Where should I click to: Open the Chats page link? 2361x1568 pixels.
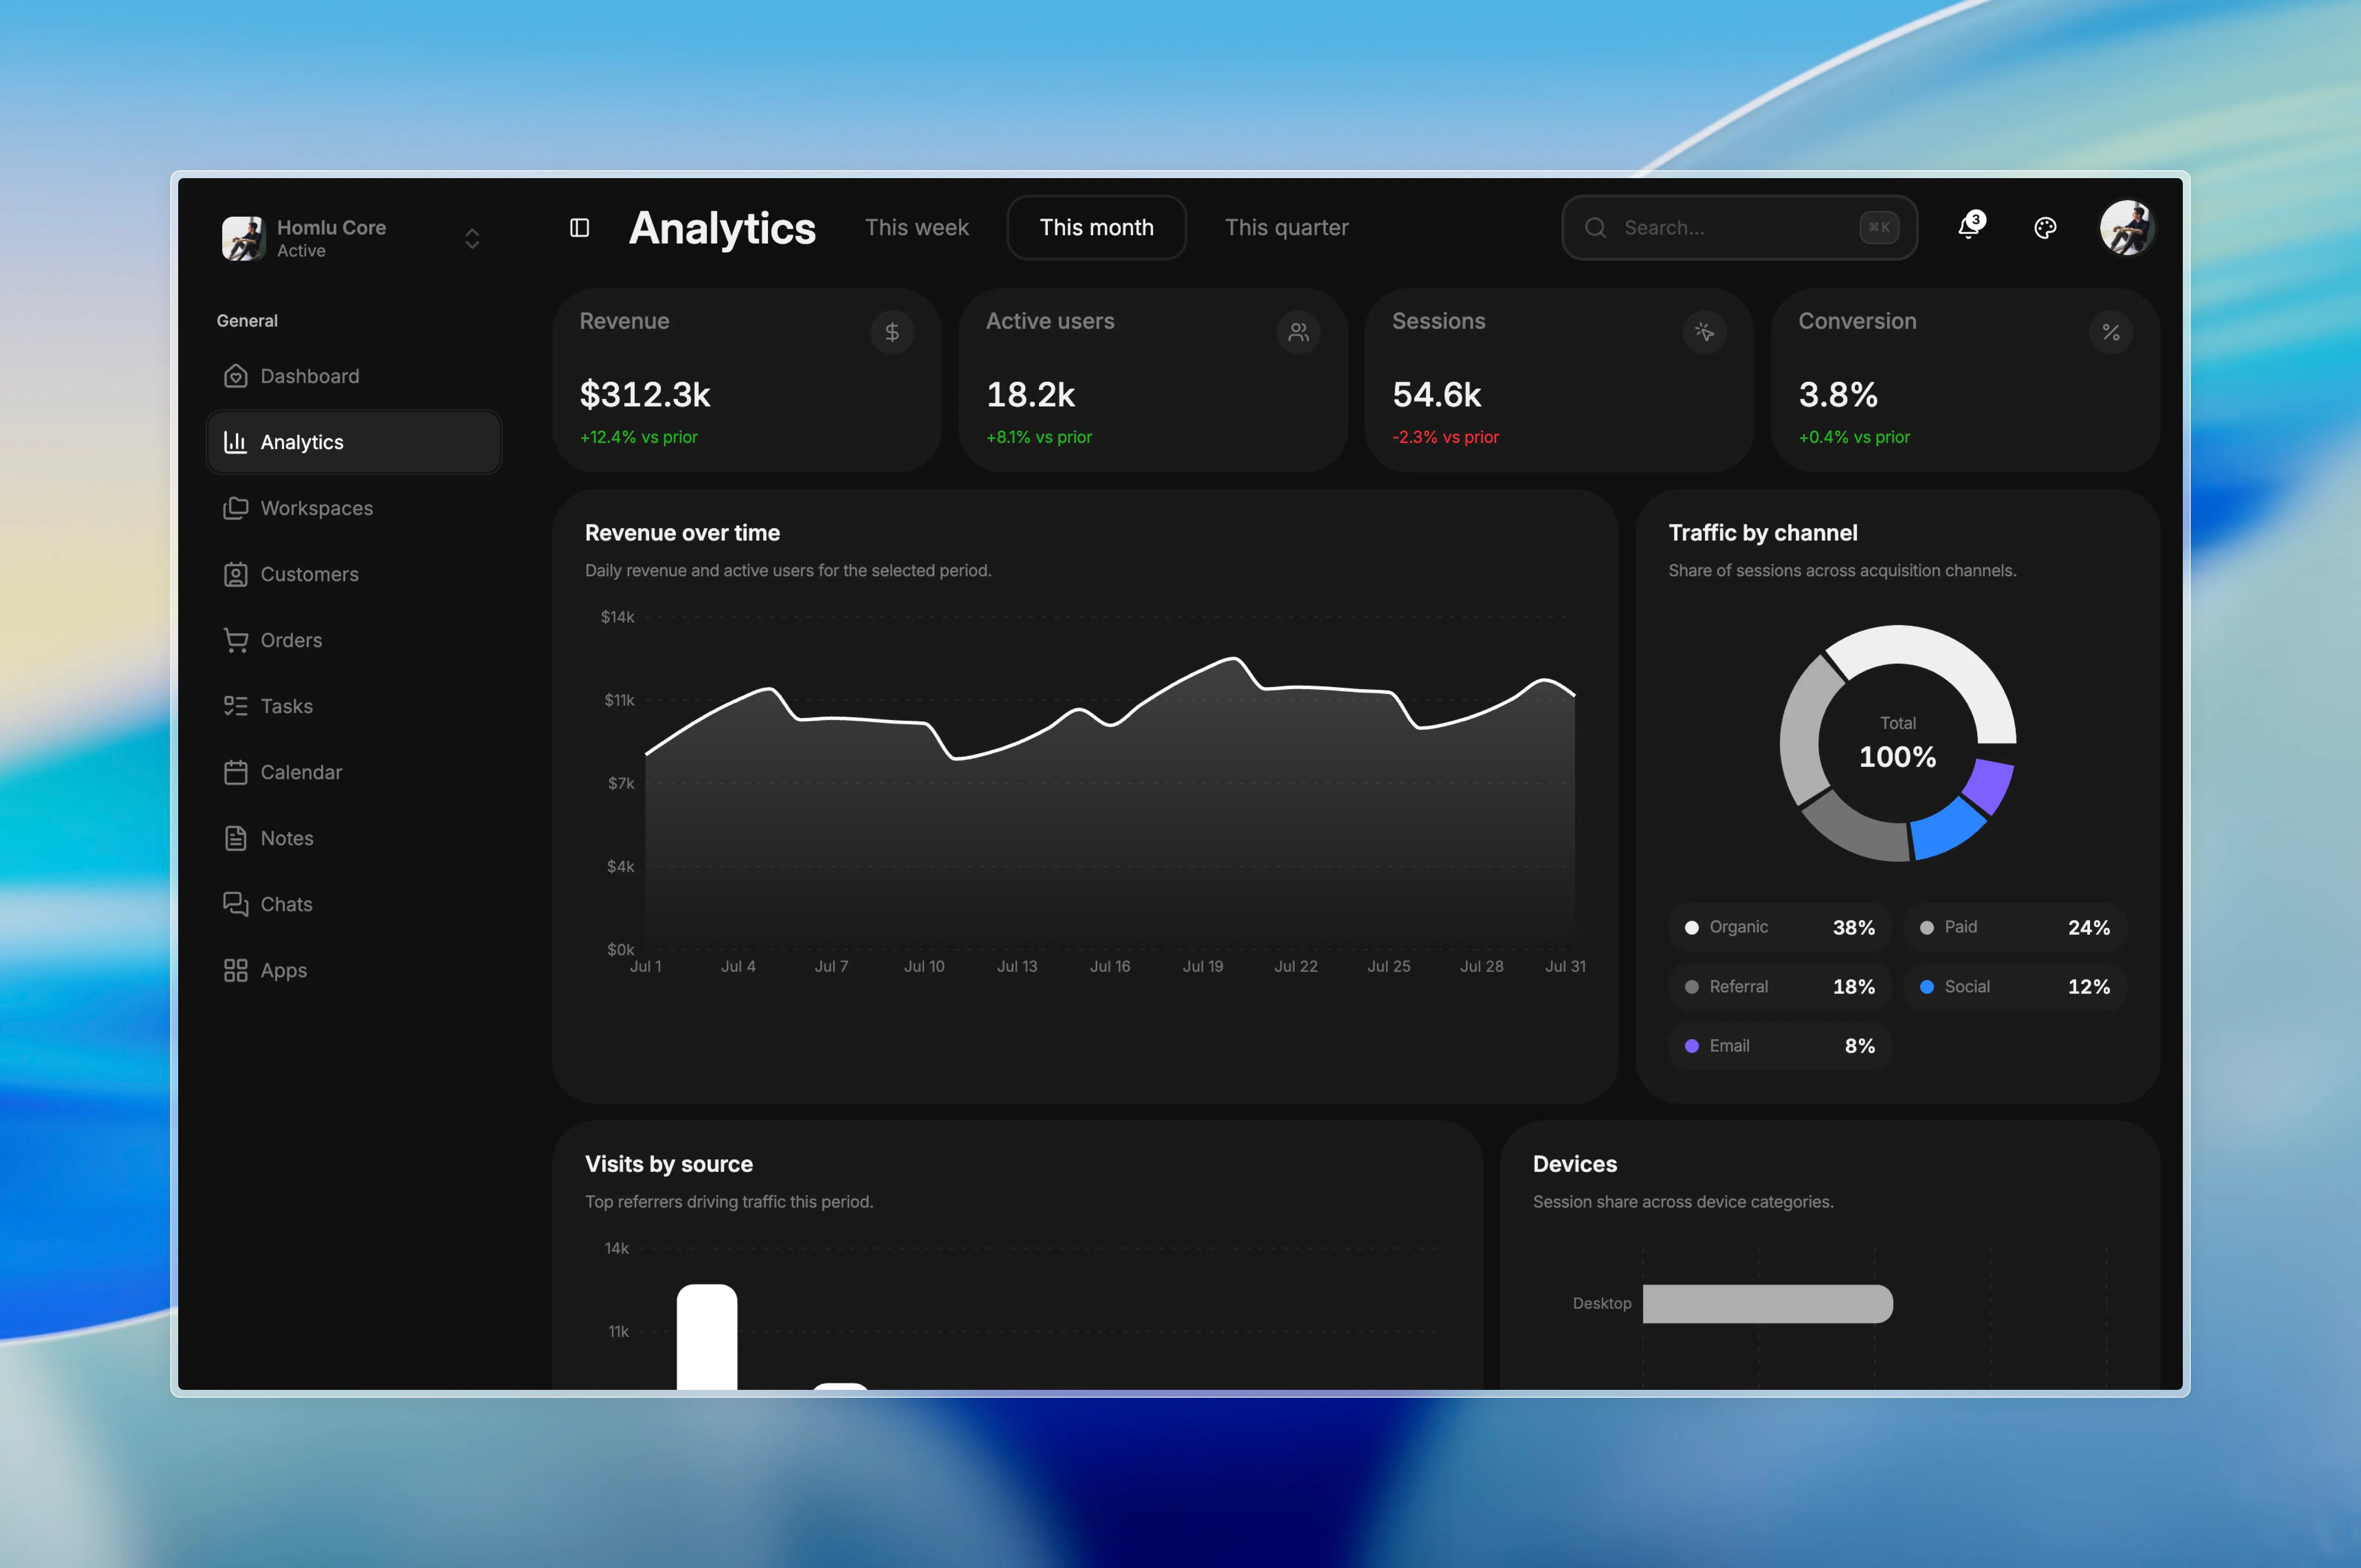pos(354,904)
